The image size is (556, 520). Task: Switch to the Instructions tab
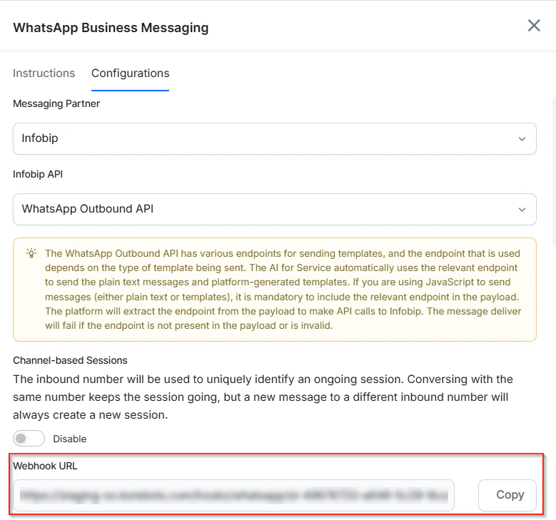point(44,73)
